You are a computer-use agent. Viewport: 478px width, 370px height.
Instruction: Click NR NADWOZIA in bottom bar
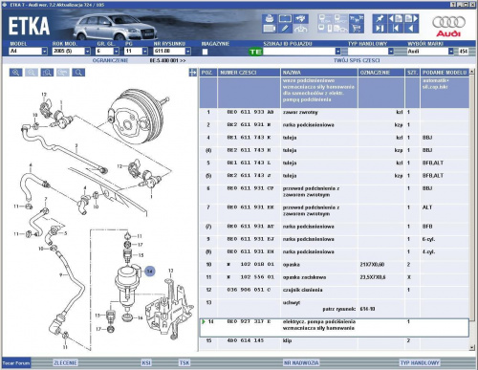(301, 362)
